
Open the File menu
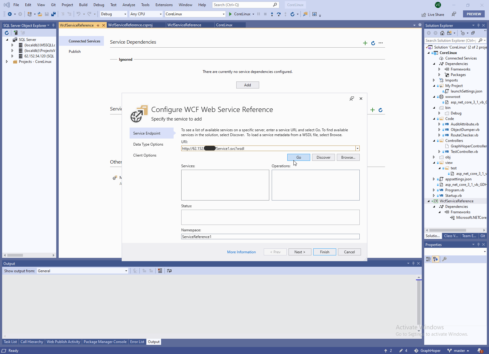point(16,5)
